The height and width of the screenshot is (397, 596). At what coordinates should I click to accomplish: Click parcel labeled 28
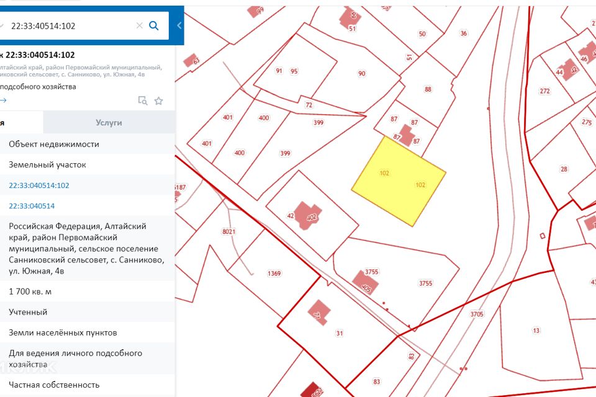point(564,169)
